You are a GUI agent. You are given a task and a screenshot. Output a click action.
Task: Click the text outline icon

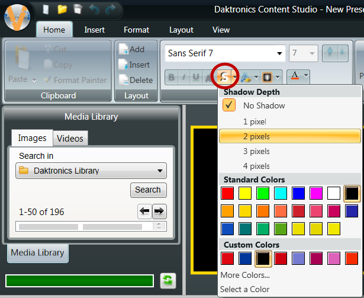(244, 77)
